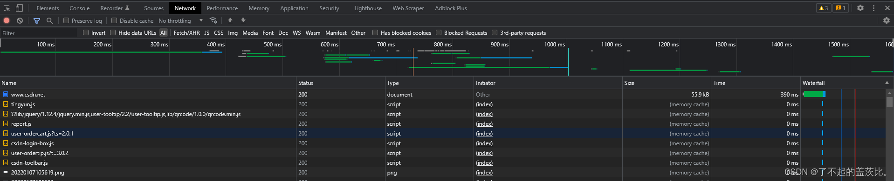Viewport: 894px width, 181px height.
Task: Filter requests by CSS type
Action: click(219, 32)
